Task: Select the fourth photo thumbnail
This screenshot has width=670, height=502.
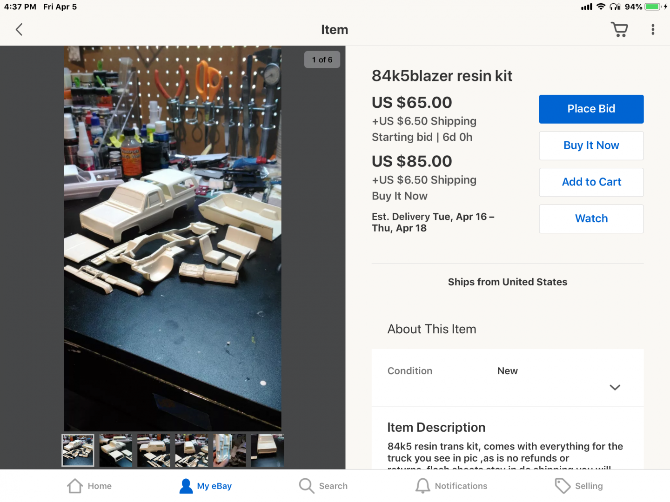Action: tap(192, 450)
